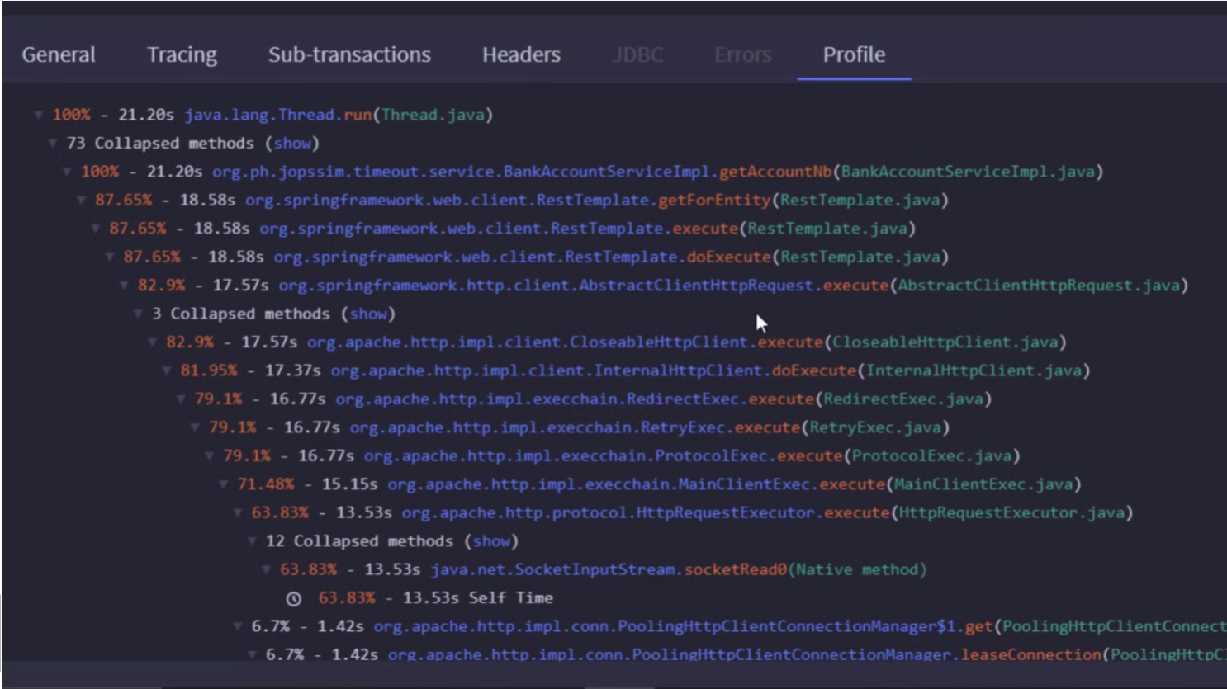Select the RestTemplate.getForEntity row
Viewport: 1227px width, 689px height.
click(522, 200)
